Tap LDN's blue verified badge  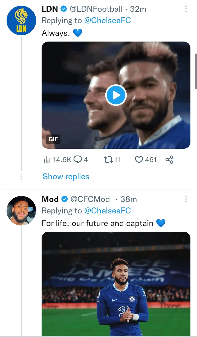click(x=64, y=9)
